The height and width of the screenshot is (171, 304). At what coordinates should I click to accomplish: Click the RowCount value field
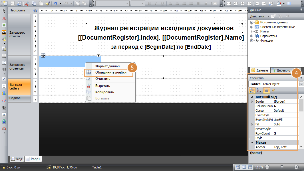(285, 133)
